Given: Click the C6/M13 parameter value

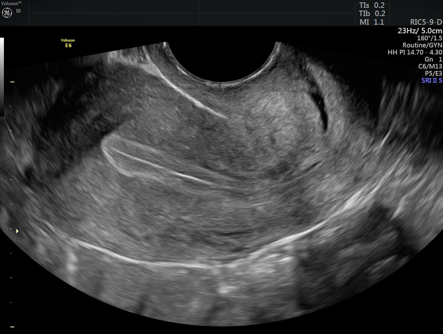Looking at the screenshot, I should coord(430,66).
